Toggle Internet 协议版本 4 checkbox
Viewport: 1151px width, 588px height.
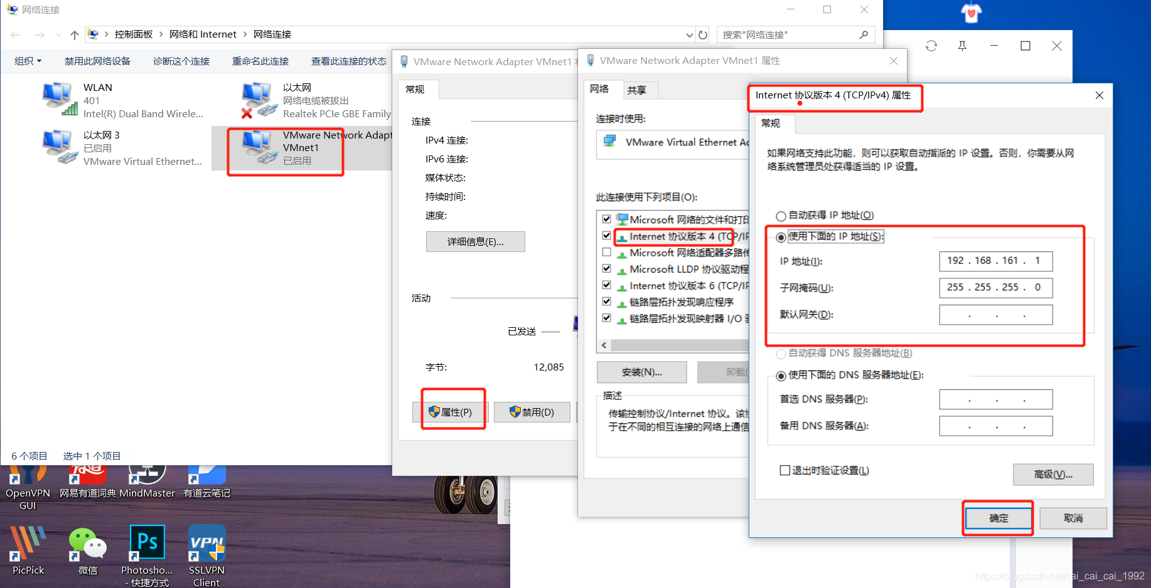click(606, 236)
